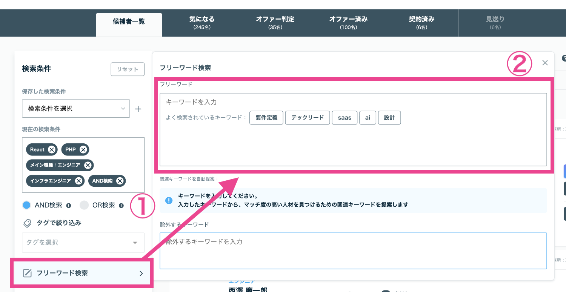Go to the 見送り tab
This screenshot has height=292, width=566.
point(495,23)
